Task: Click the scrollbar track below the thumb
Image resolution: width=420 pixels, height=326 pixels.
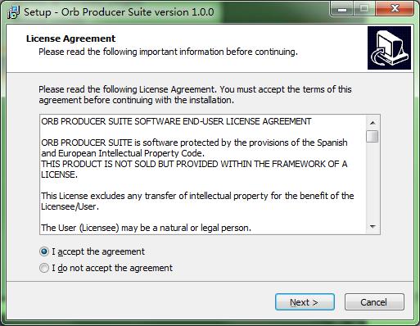Action: 373,182
